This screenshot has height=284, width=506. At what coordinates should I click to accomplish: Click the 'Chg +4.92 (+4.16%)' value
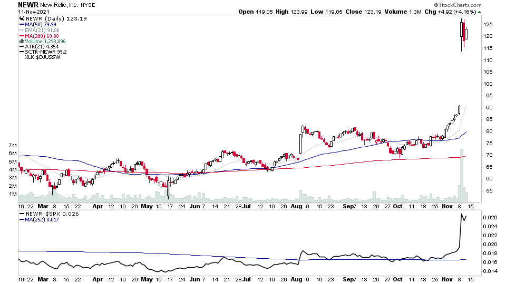(x=450, y=12)
